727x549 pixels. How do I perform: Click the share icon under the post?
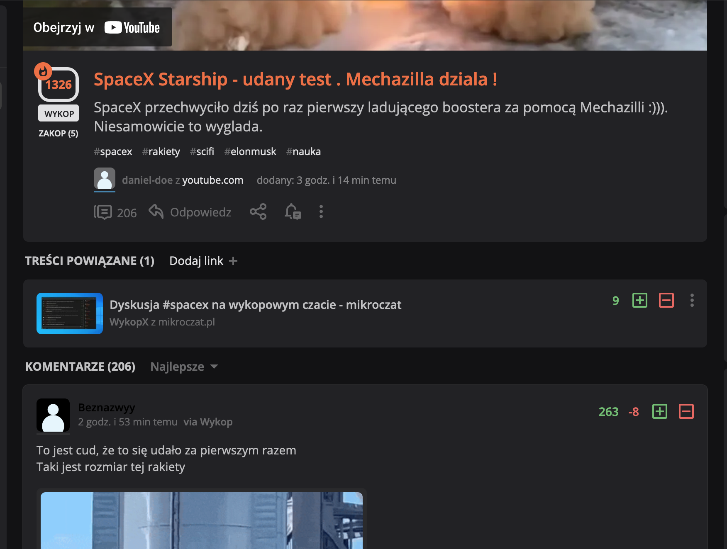click(258, 212)
